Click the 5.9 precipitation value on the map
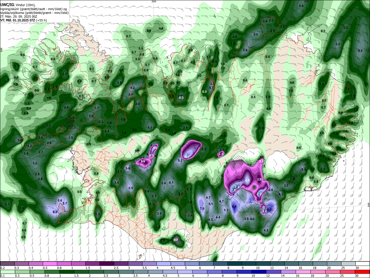Viewport: 370px width, 278px height. point(128,168)
